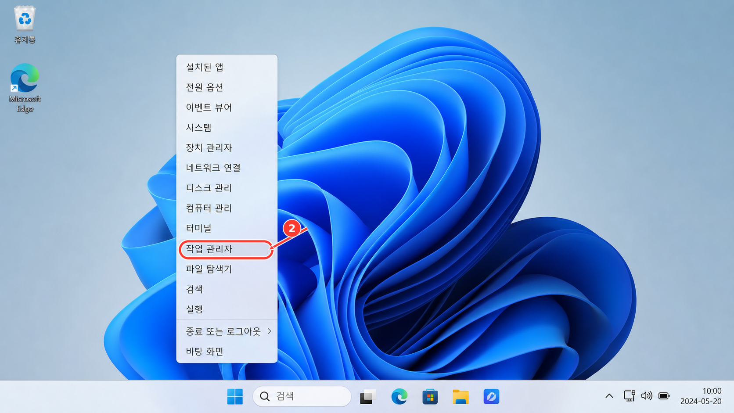Open 이벤트 뷰어 from the menu
Screen dimensions: 734x413
click(227, 108)
